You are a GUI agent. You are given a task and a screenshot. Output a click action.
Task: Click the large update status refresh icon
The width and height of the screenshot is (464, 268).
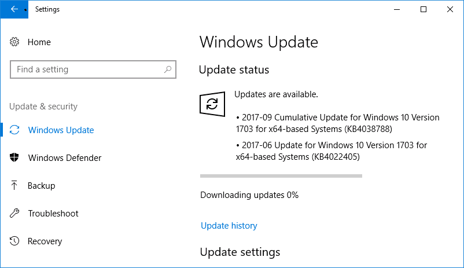coord(212,104)
